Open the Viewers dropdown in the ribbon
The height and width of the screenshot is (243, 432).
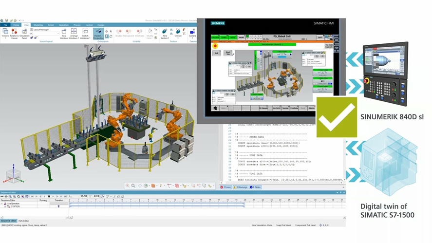coord(5,34)
